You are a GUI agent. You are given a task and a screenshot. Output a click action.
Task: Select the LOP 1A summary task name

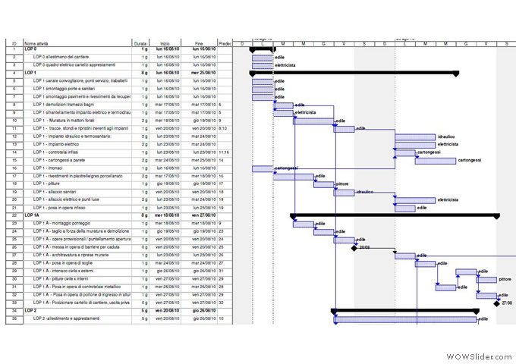pyautogui.click(x=32, y=215)
